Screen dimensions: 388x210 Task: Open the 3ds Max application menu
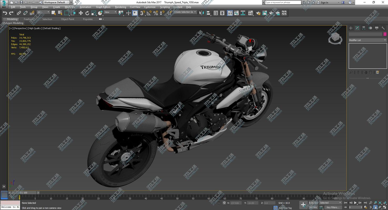click(x=4, y=4)
